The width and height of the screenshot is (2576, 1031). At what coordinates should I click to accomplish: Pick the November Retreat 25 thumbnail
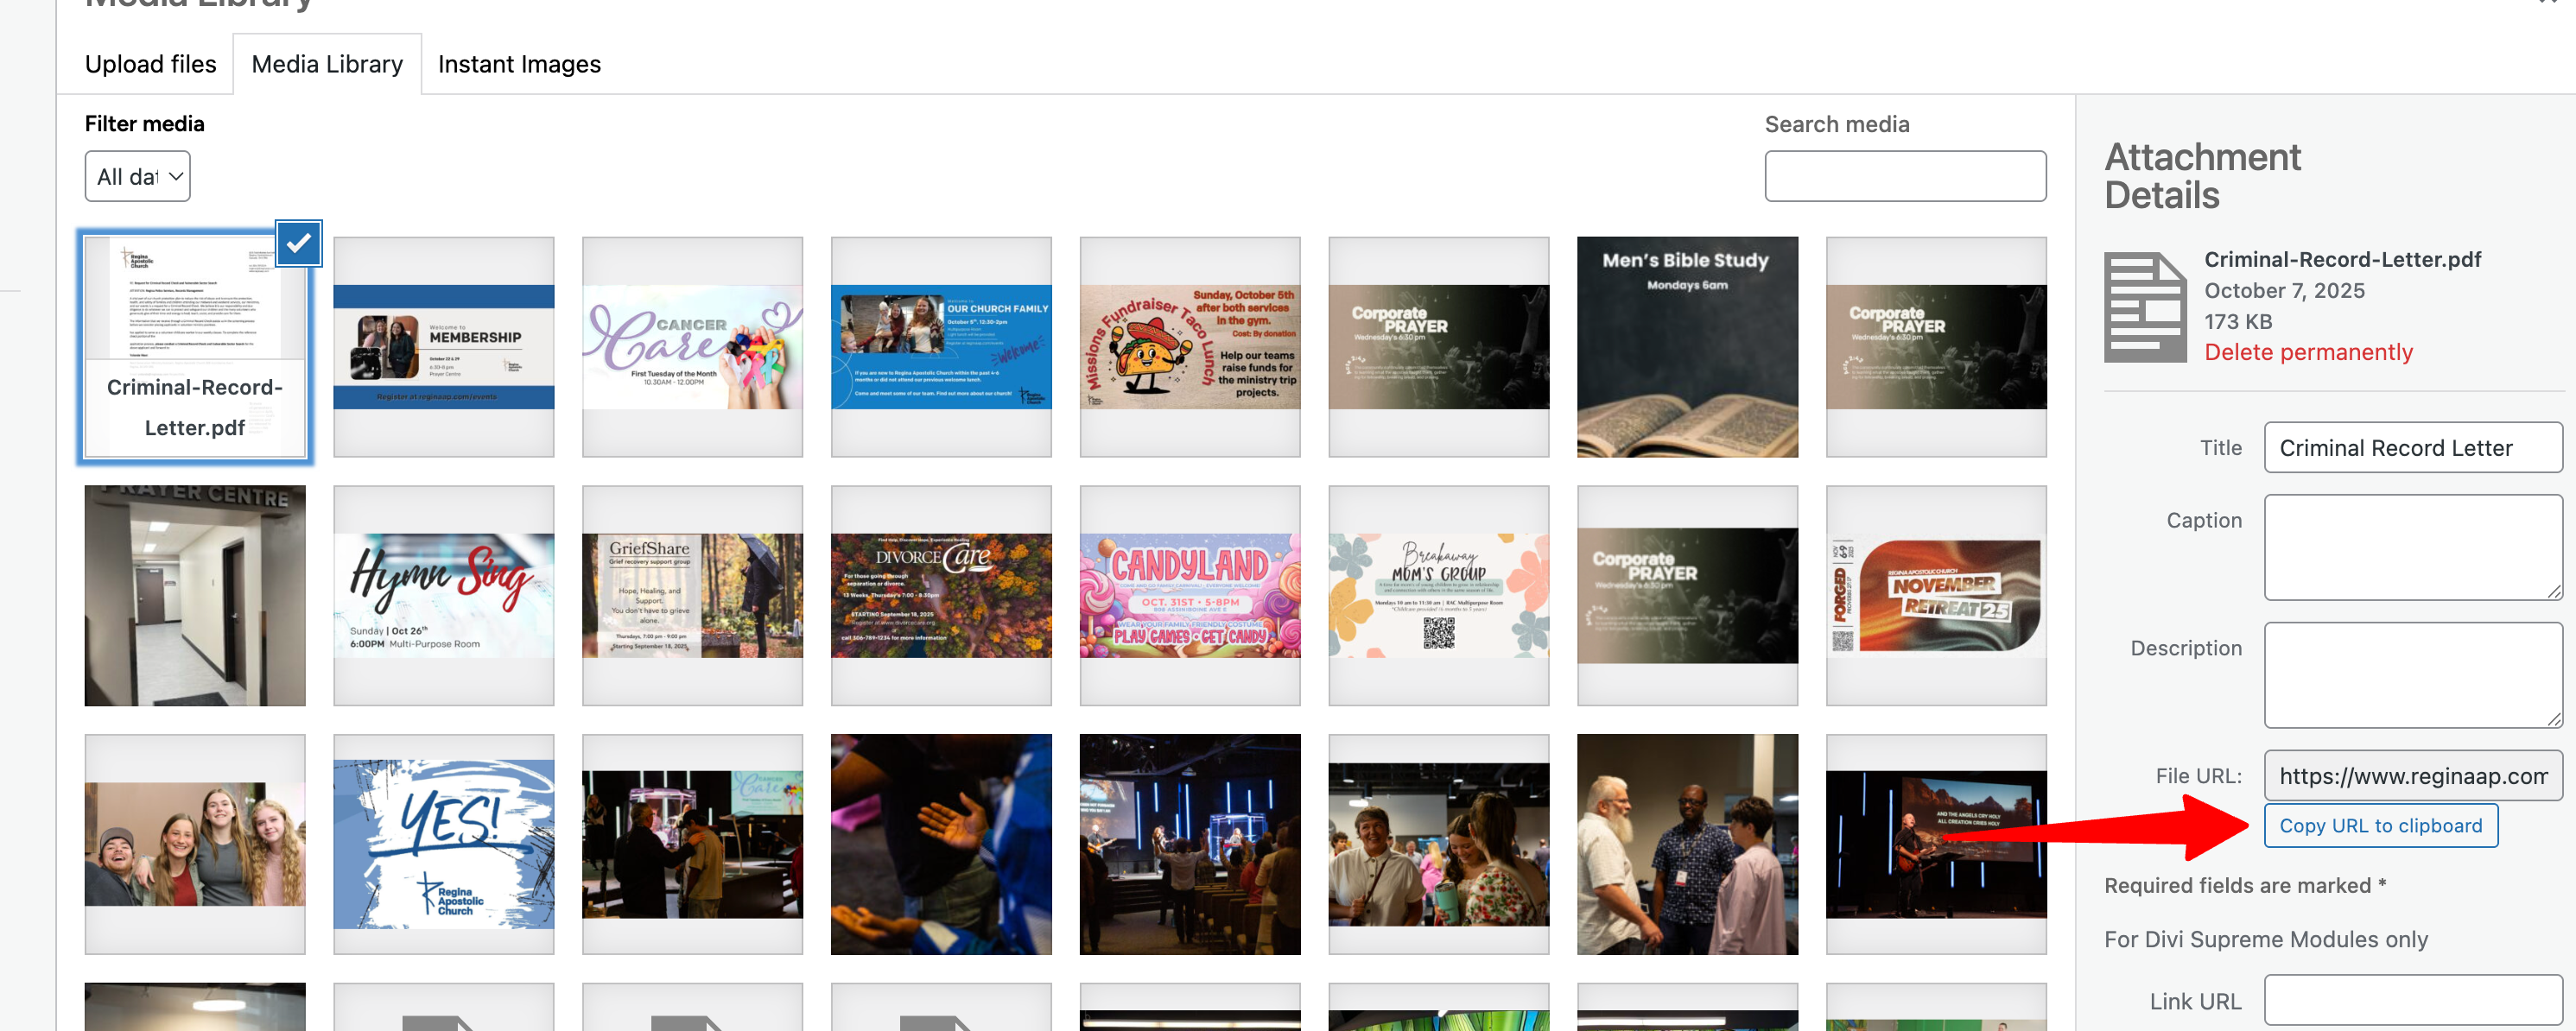(1935, 595)
